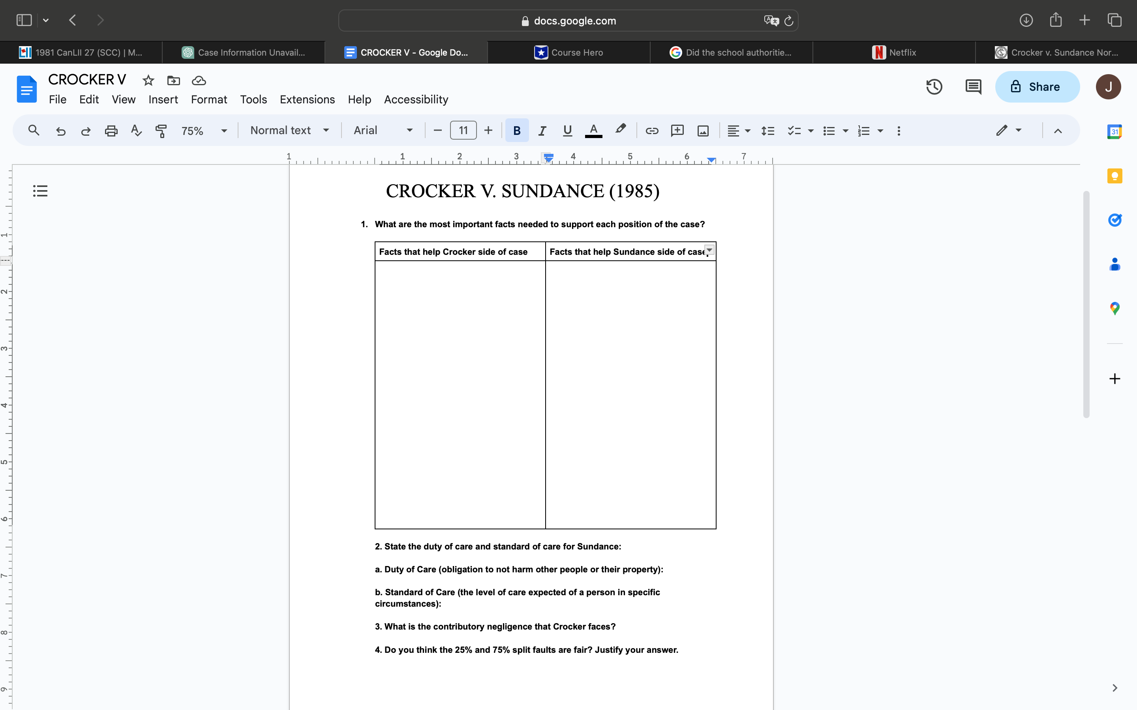Viewport: 1137px width, 710px height.
Task: Open the text color picker
Action: 593,131
